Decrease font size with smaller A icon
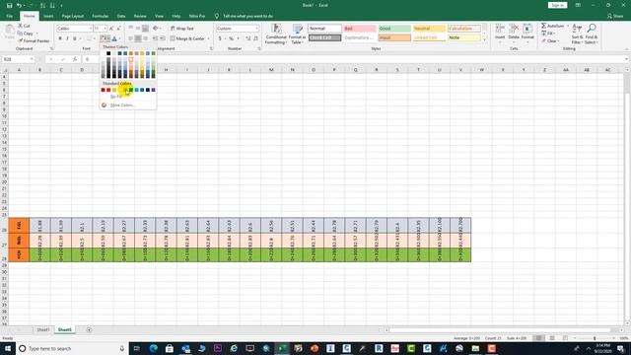The height and width of the screenshot is (355, 631). (x=118, y=29)
